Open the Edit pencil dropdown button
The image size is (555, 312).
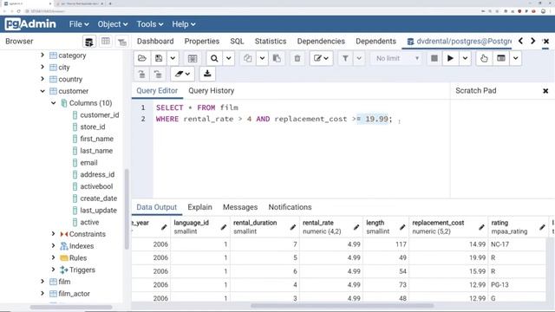point(321,58)
